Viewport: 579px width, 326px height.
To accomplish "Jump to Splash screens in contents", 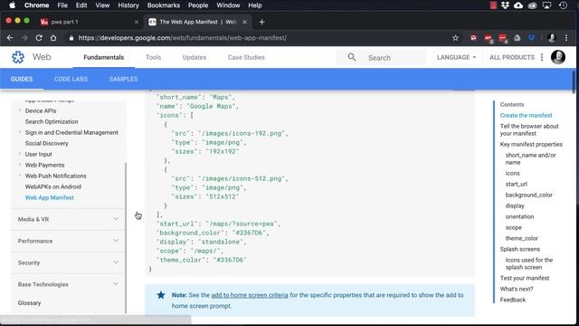I will (520, 249).
